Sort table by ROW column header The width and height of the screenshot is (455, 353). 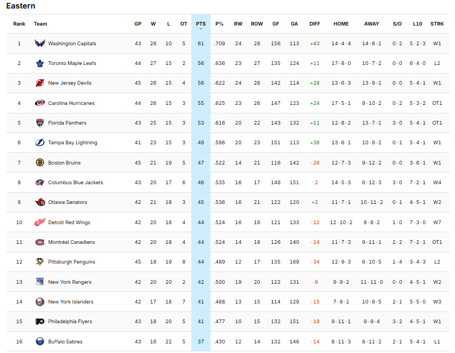click(257, 24)
